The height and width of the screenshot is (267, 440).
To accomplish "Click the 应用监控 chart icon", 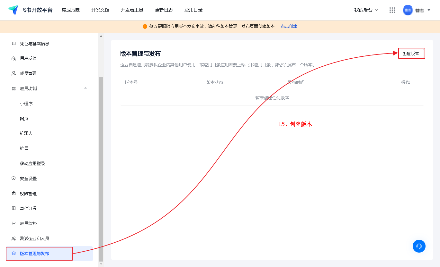I will 13,223.
